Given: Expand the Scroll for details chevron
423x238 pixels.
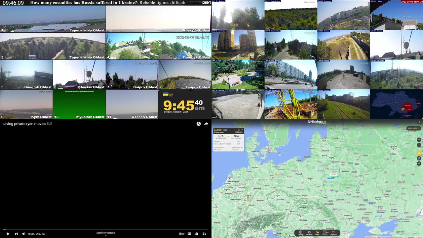Looking at the screenshot, I should (106, 236).
